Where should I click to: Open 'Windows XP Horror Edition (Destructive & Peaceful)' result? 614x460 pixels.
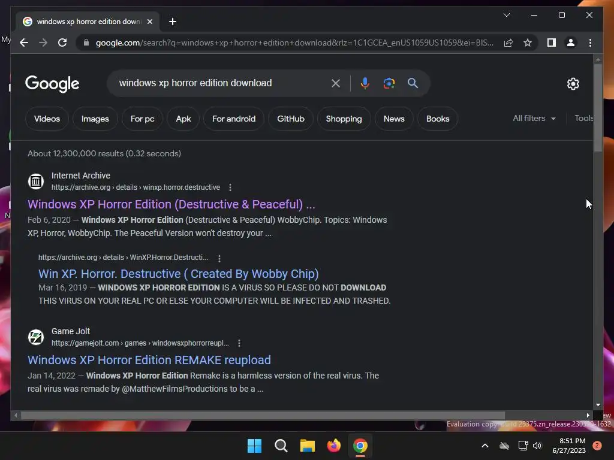171,204
